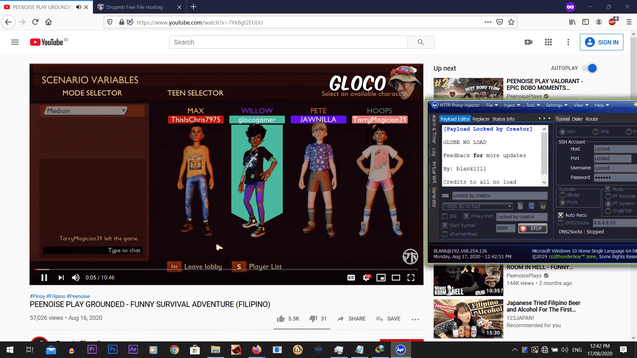Switch to Status Info tab
Viewport: 637px width, 358px height.
click(503, 119)
